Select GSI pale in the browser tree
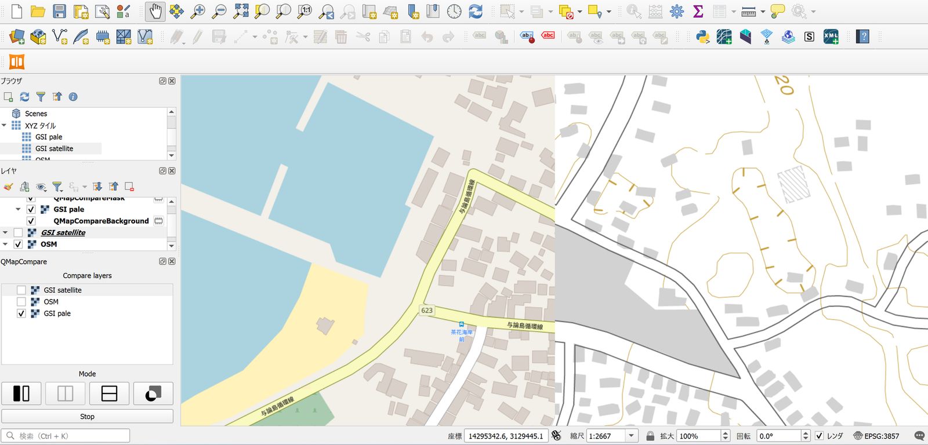 coord(49,137)
